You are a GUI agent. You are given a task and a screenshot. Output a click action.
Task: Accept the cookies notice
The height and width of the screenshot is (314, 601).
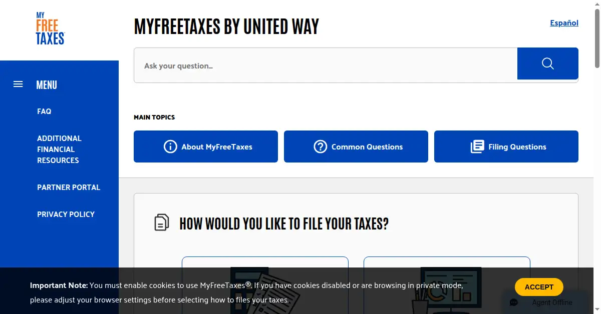click(x=539, y=287)
